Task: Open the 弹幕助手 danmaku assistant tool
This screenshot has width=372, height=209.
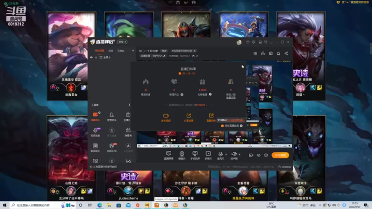Action: [95, 117]
